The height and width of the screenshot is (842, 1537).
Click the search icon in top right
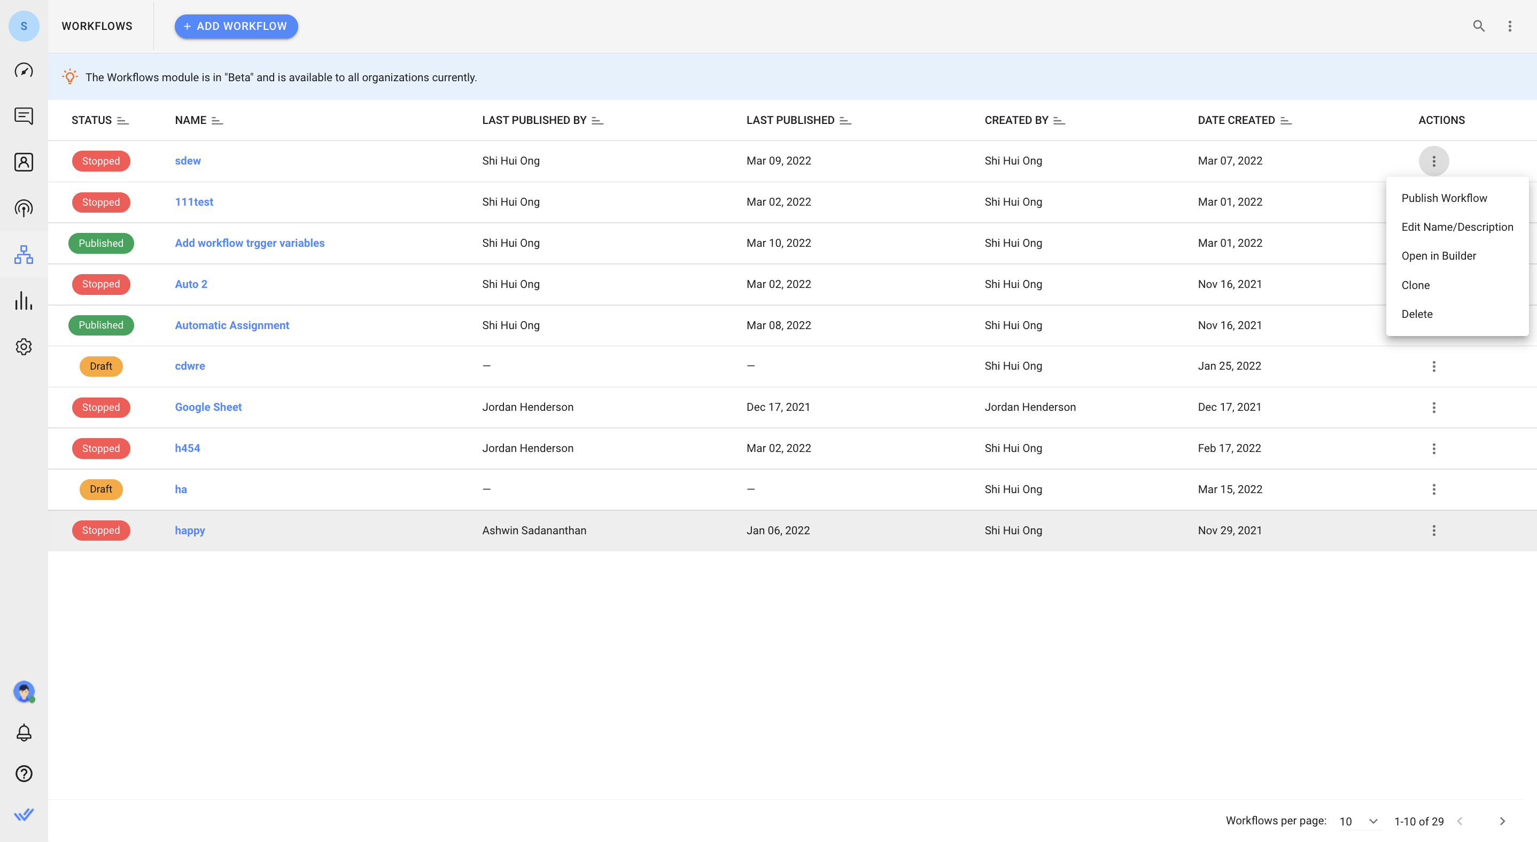(1478, 26)
